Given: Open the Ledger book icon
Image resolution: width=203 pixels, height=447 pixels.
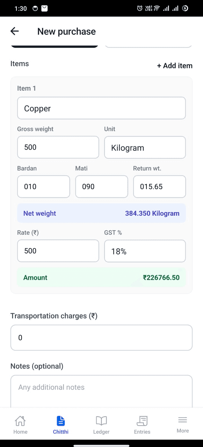Looking at the screenshot, I should coord(101,420).
